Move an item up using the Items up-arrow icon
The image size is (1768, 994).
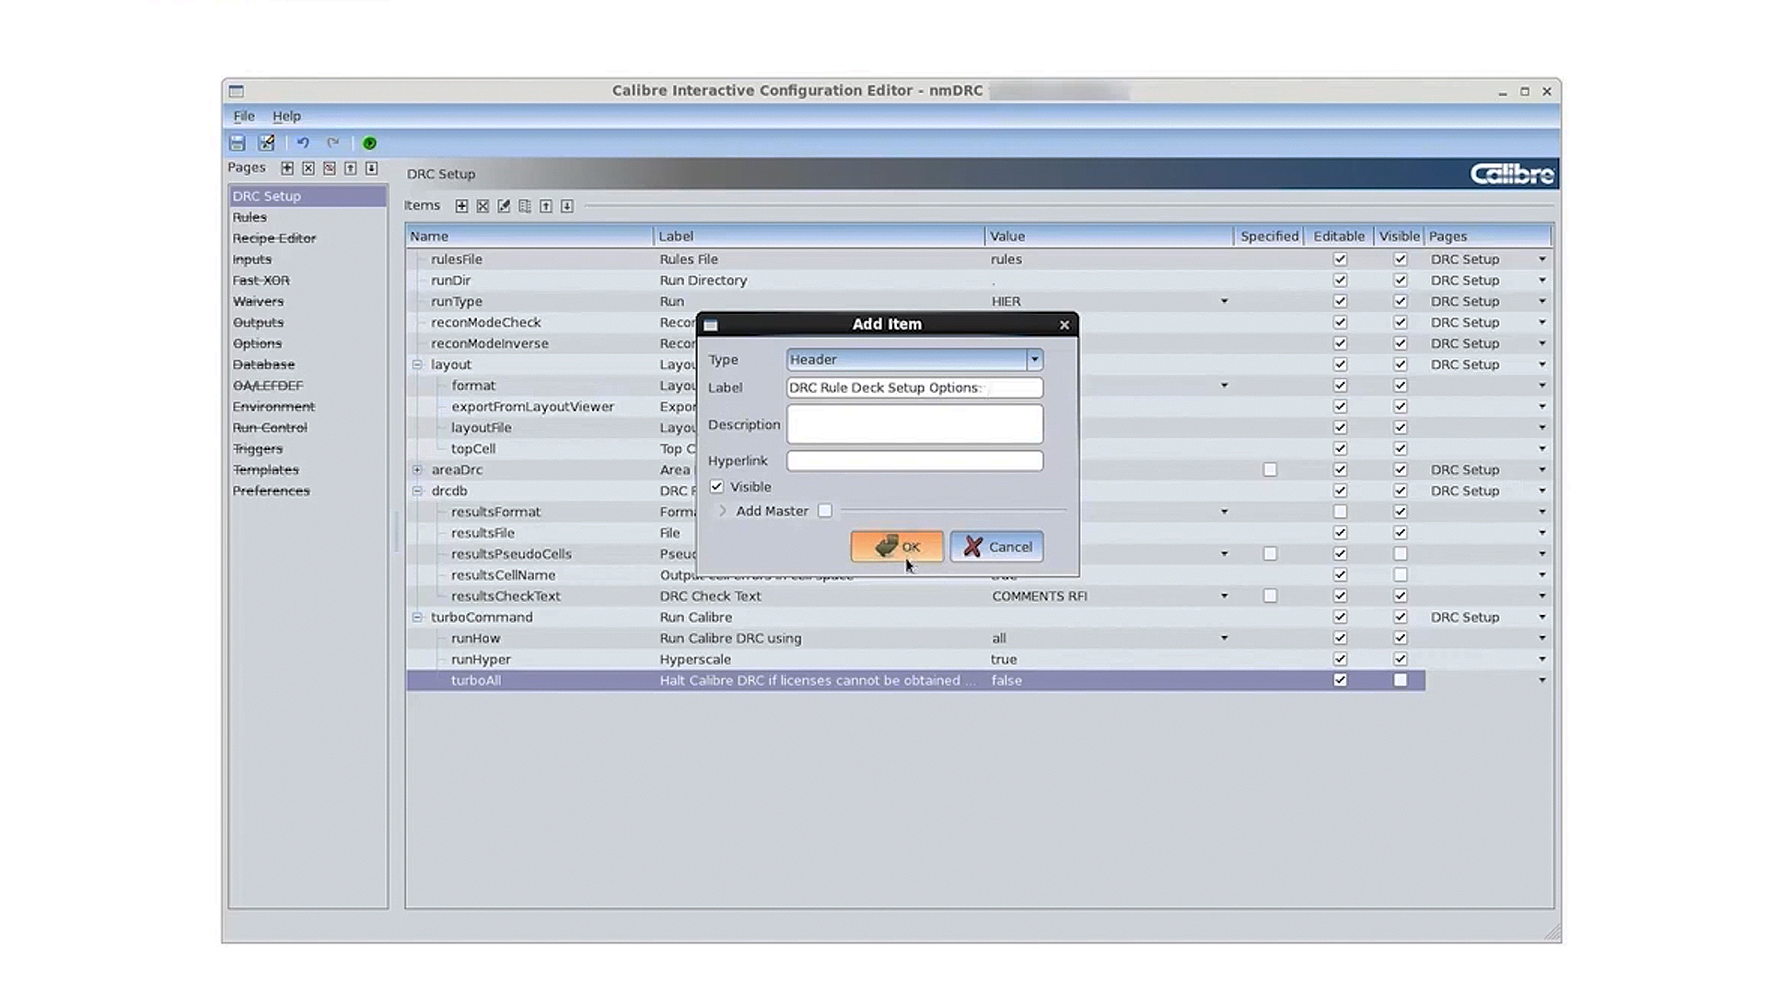(546, 205)
